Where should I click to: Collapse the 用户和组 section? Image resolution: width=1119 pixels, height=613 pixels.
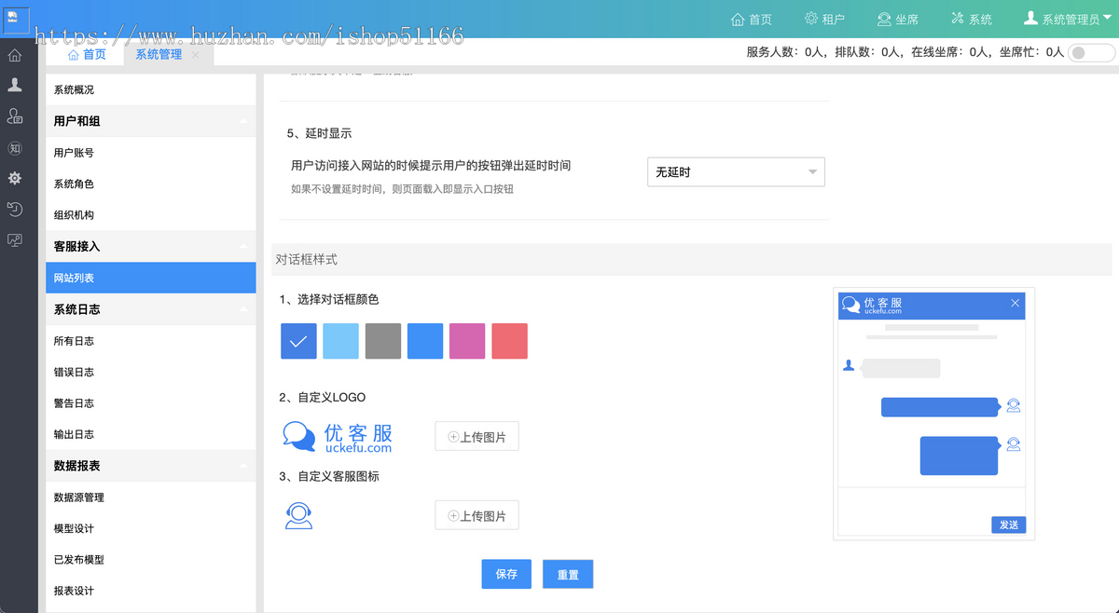pyautogui.click(x=150, y=121)
